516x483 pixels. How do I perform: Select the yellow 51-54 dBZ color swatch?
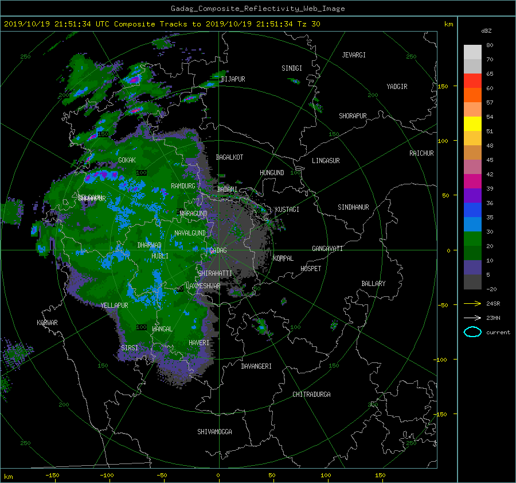[472, 123]
